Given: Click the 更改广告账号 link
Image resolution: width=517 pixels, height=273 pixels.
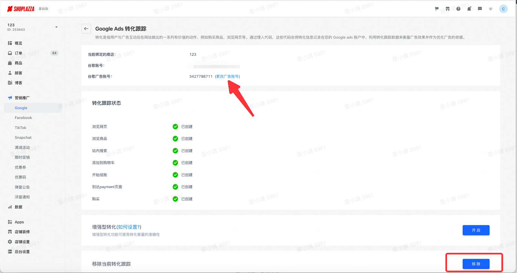Looking at the screenshot, I should [227, 77].
